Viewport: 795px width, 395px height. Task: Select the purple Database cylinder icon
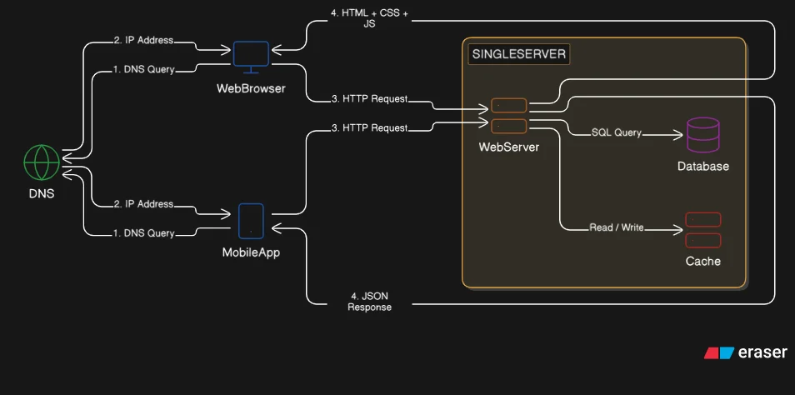[x=702, y=134]
